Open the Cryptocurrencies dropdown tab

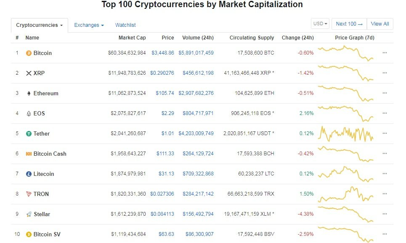(x=39, y=25)
